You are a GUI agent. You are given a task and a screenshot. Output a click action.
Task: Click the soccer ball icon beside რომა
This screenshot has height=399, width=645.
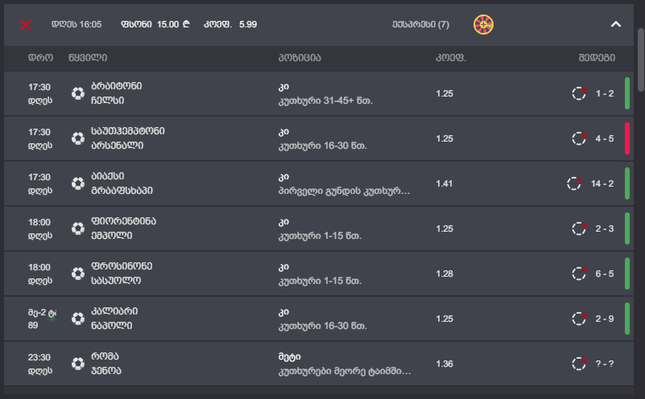[78, 364]
